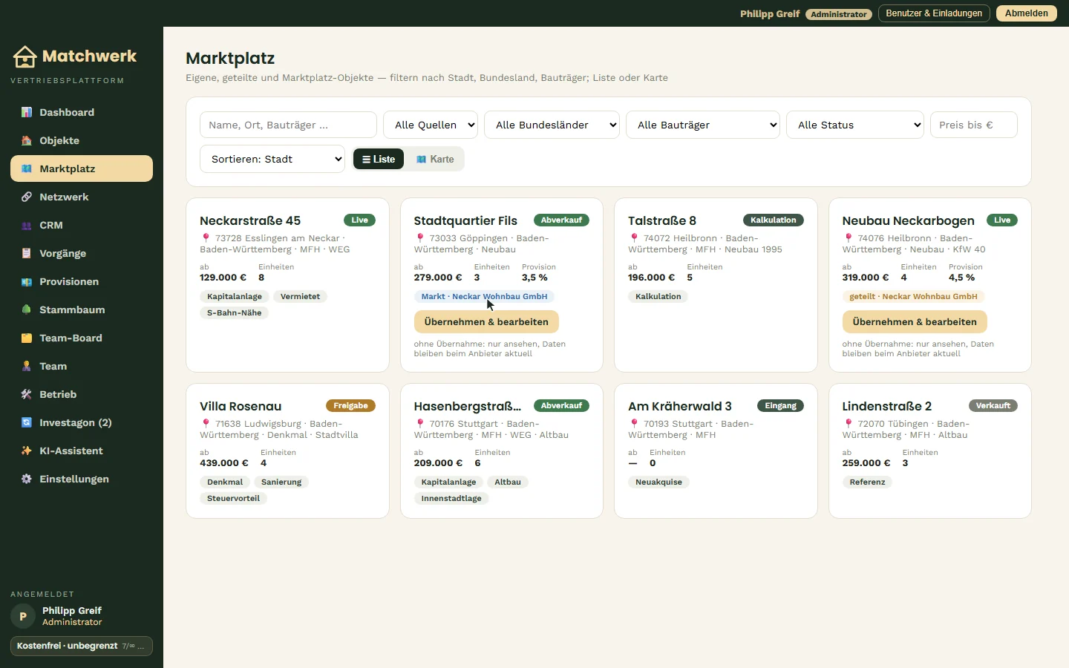1069x668 pixels.
Task: Switch to Karte map view
Action: [x=434, y=159]
